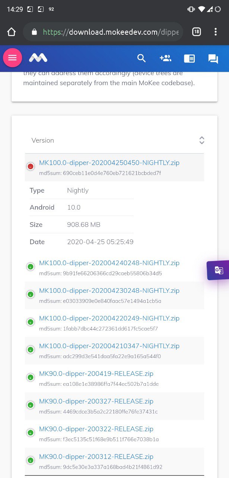Download MK100.0-dipper-202004220249-NIGHTLY.zip
The height and width of the screenshot is (478, 229).
click(109, 318)
